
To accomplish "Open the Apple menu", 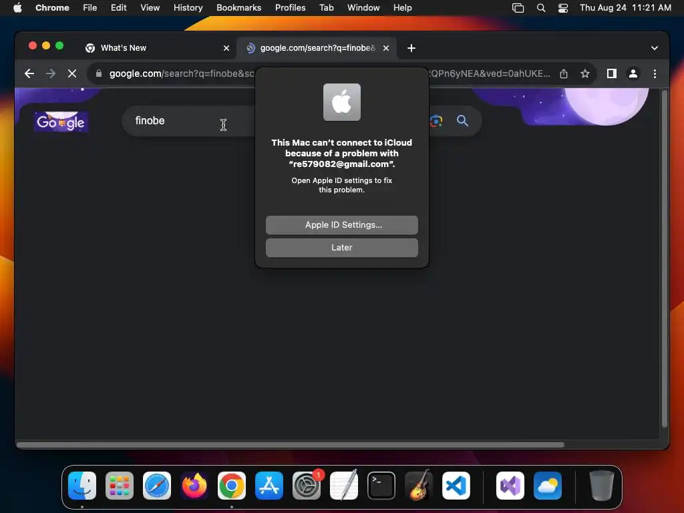I will click(x=17, y=7).
